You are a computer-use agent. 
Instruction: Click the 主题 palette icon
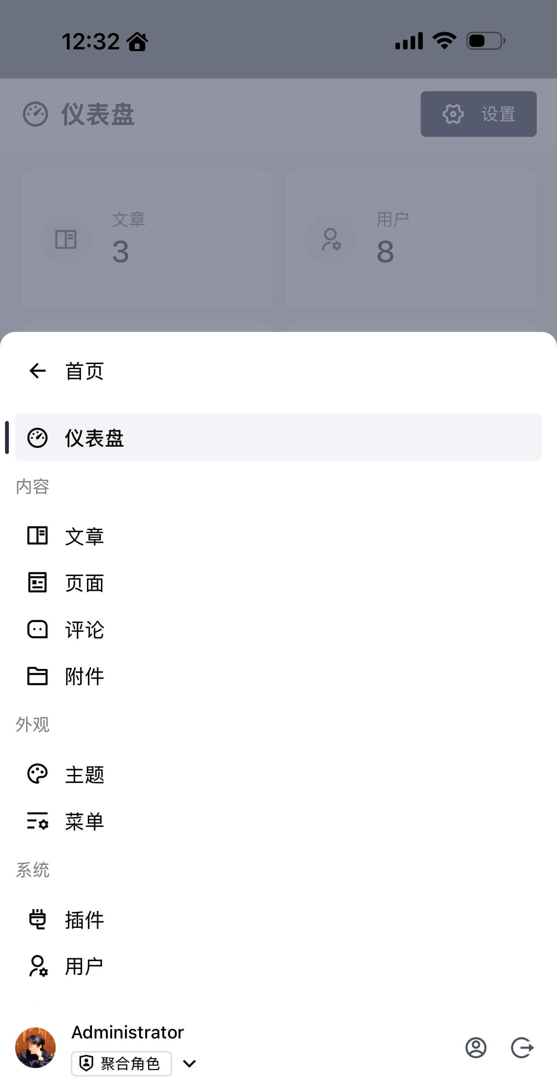[37, 774]
